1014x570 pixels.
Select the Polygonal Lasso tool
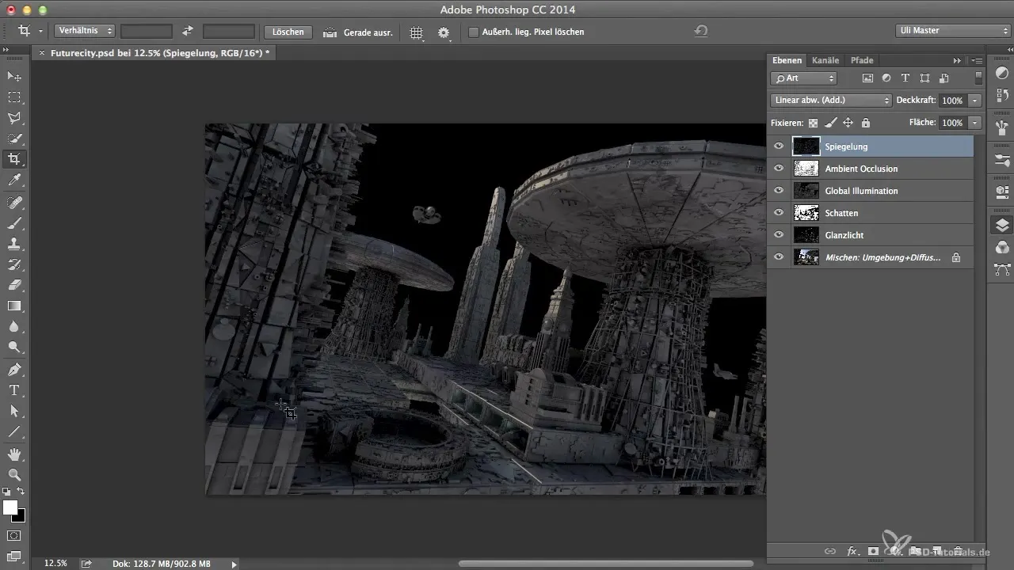tap(14, 118)
